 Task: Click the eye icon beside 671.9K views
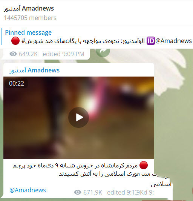[78, 192]
